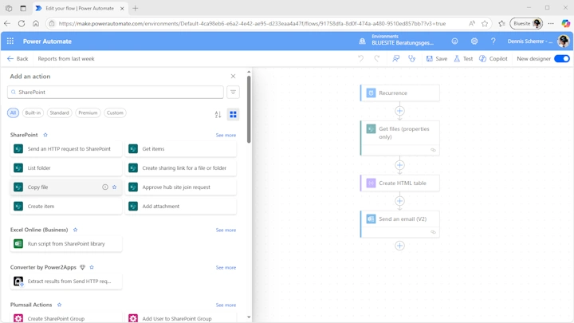The height and width of the screenshot is (323, 574).
Task: Click the environment icon in header
Action: 362,41
